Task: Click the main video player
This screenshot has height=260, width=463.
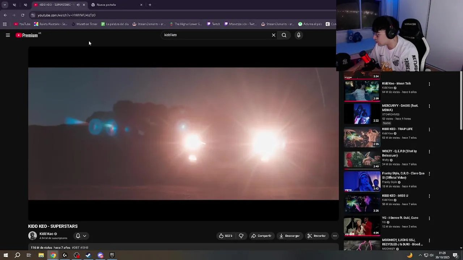Action: tap(183, 134)
